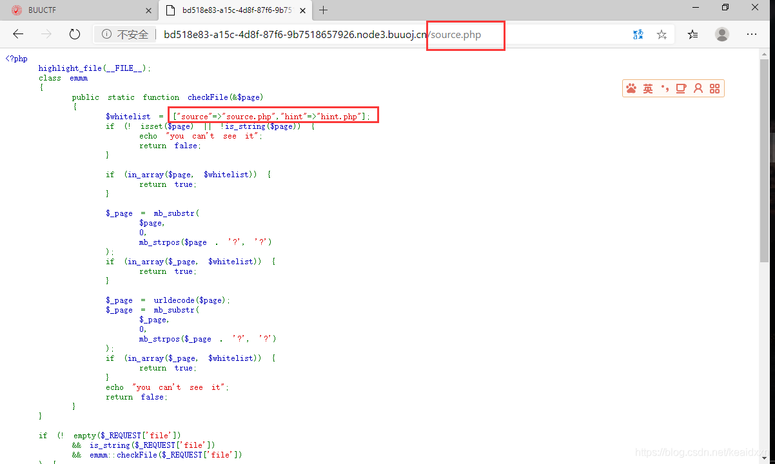Minimize the browser window

tap(695, 8)
